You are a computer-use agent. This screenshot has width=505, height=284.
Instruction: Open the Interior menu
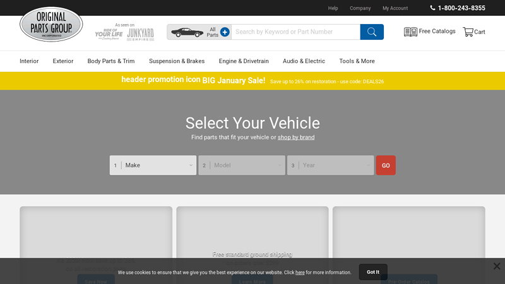click(29, 61)
